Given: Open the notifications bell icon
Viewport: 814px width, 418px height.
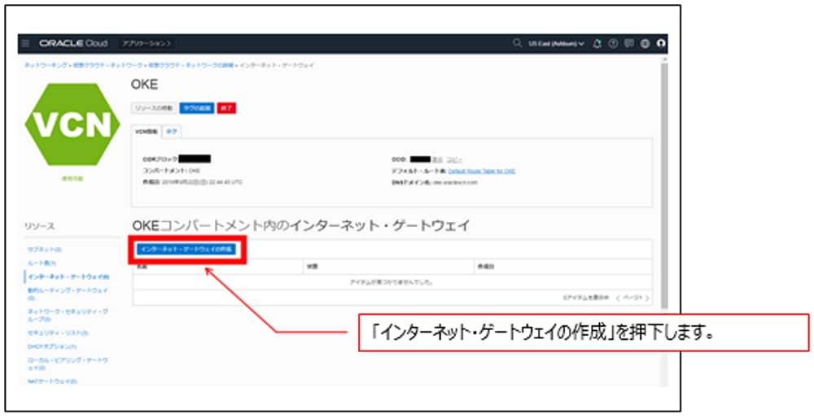Looking at the screenshot, I should [x=597, y=44].
